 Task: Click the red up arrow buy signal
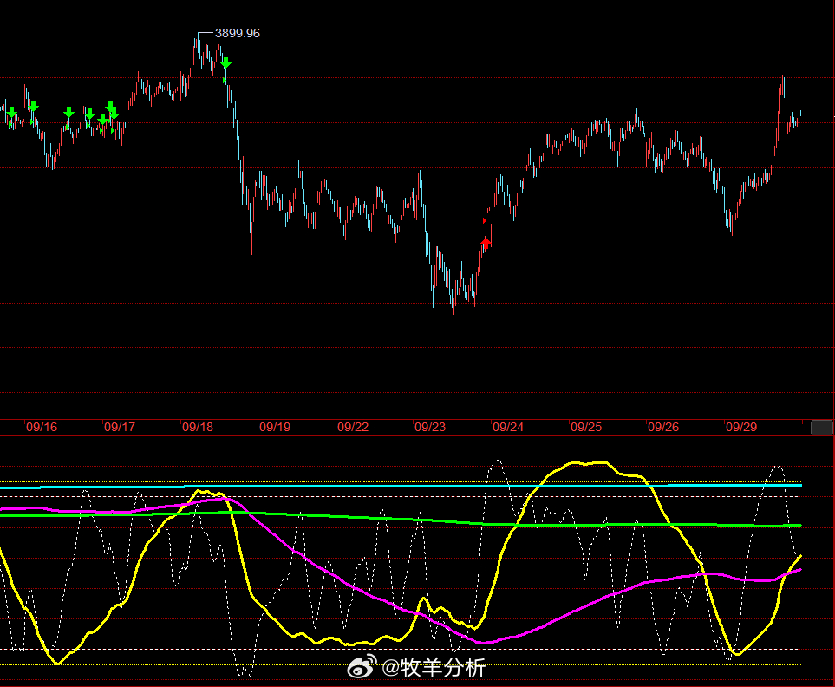click(x=486, y=243)
